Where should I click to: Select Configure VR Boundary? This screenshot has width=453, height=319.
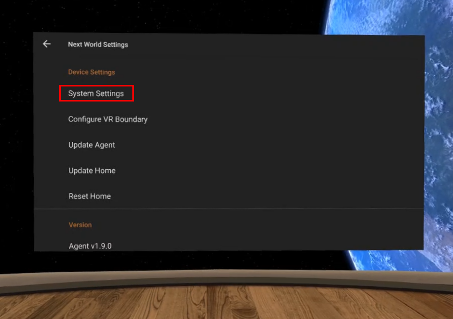point(108,119)
